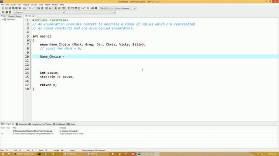Expand the MyProject tree node

point(2,19)
